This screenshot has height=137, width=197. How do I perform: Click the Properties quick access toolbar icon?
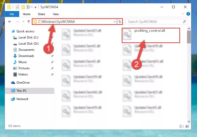click(17, 7)
